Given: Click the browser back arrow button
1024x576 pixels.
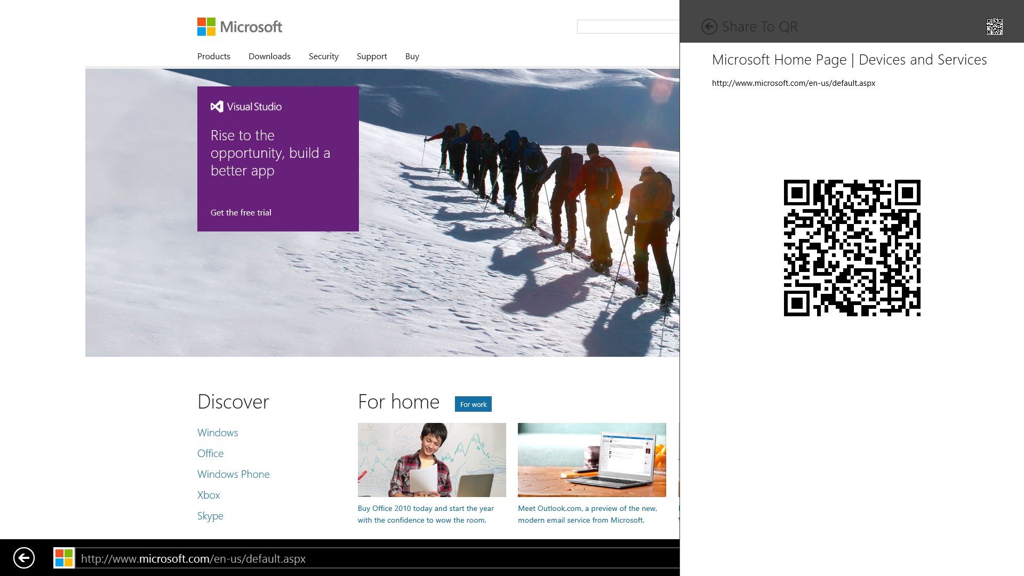Looking at the screenshot, I should pos(24,558).
